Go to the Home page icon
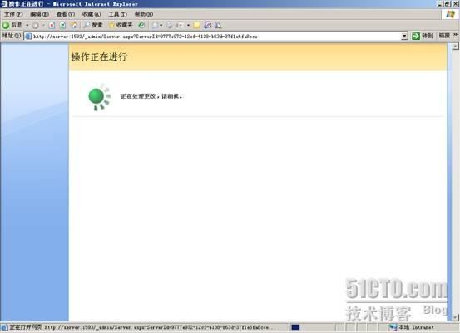This screenshot has width=460, height=333. (x=74, y=26)
